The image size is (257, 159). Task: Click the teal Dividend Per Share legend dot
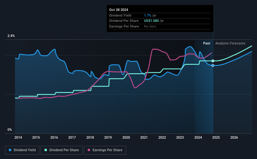coord(46,150)
